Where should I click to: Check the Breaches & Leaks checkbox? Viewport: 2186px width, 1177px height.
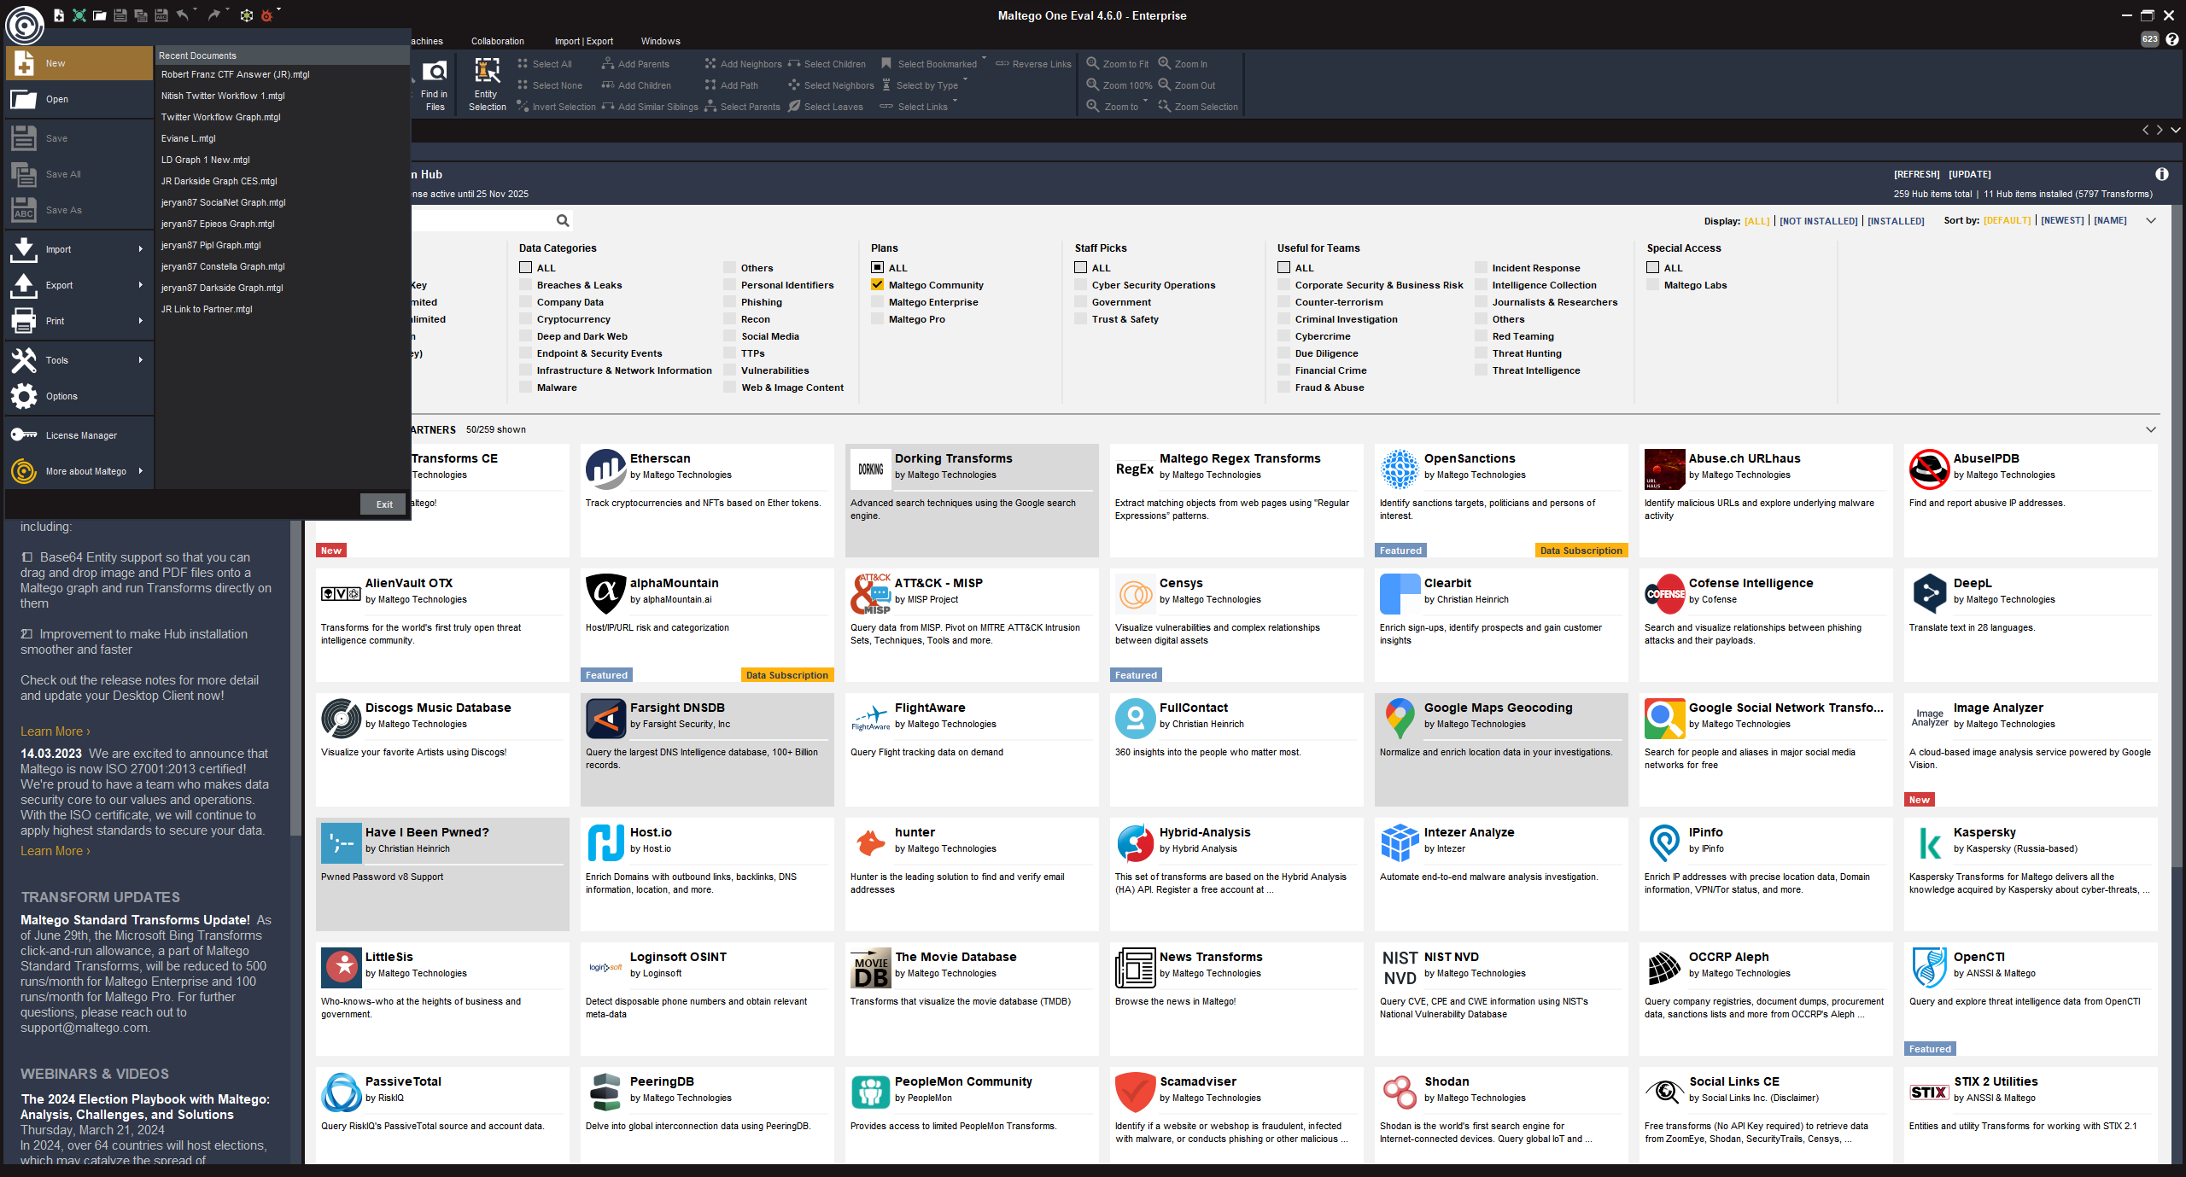pyautogui.click(x=525, y=284)
